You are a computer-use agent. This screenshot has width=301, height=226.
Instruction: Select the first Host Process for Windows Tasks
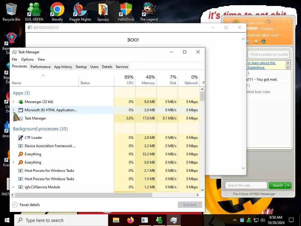point(105,171)
